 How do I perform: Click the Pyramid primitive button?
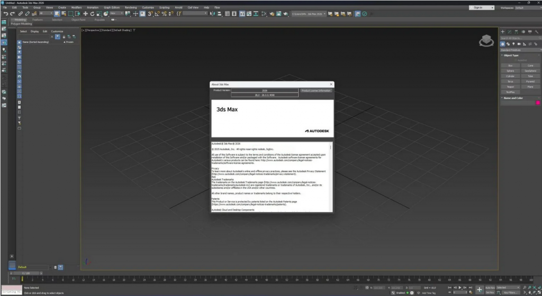click(x=530, y=81)
